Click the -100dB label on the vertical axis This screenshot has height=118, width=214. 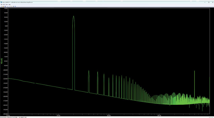5,70
